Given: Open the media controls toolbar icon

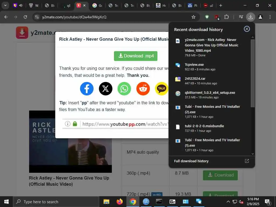Looking at the screenshot, I should (241, 17).
